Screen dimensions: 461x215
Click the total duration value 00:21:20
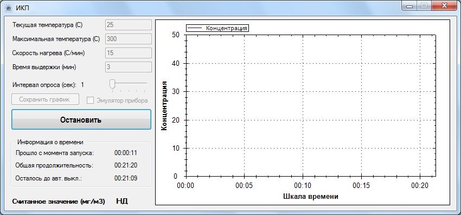(125, 165)
